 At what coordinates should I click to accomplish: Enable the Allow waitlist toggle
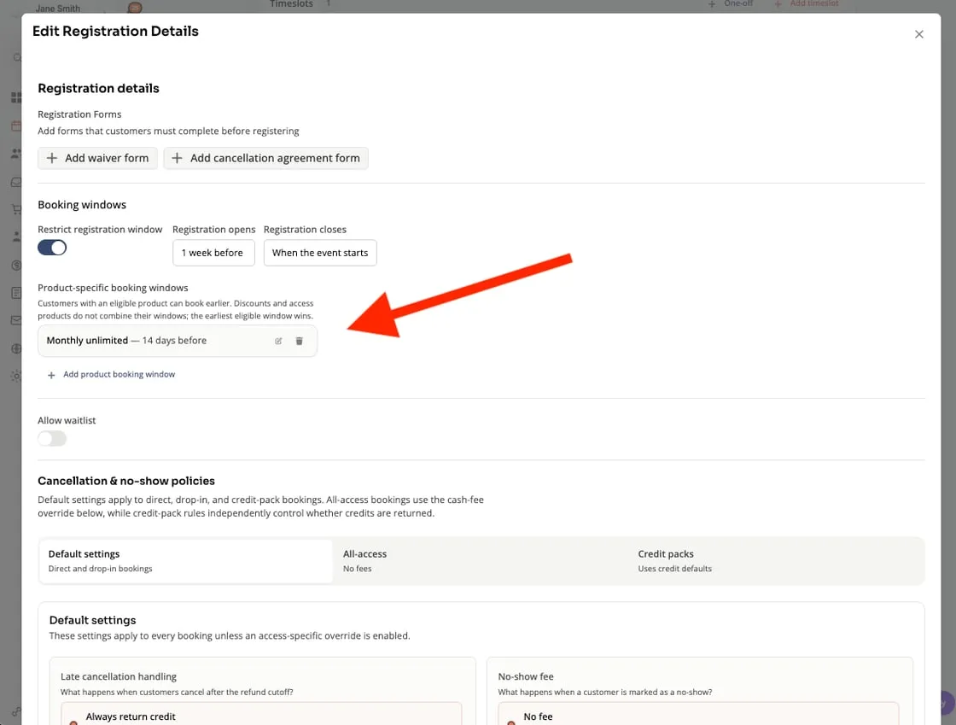pos(52,438)
